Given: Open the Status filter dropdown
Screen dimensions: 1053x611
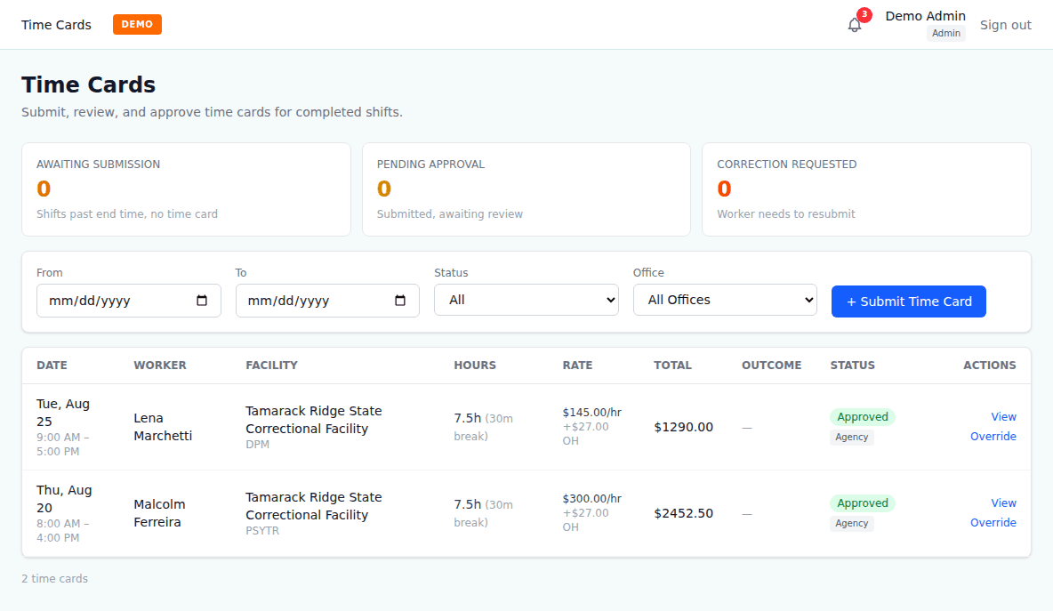Looking at the screenshot, I should click(x=526, y=300).
